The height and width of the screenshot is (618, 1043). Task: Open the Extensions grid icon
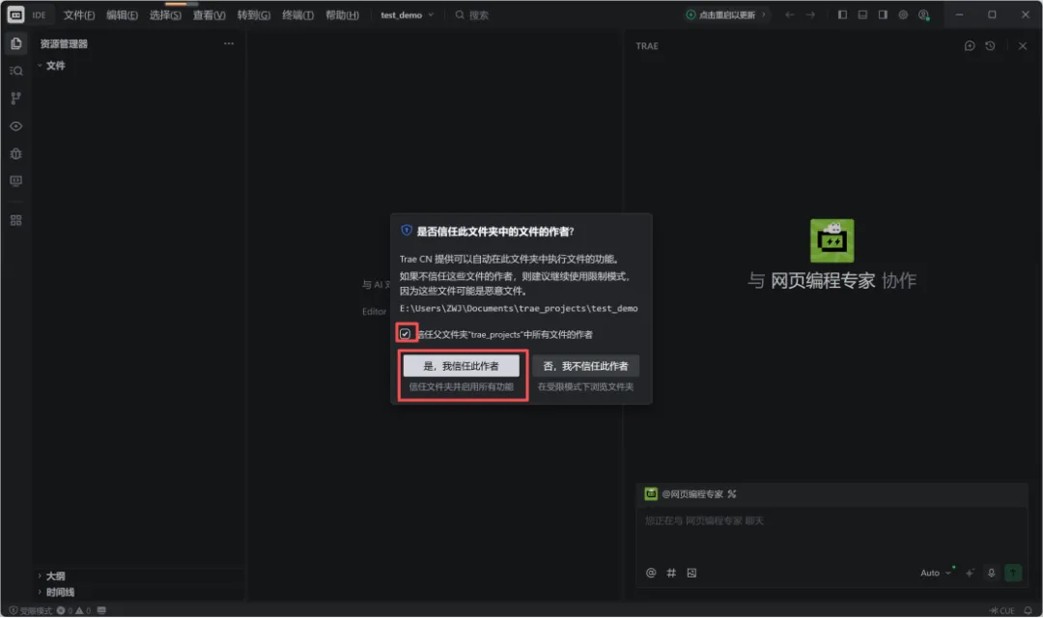[x=16, y=220]
